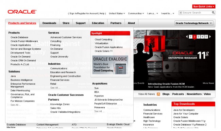Click in the Secure Search field
This screenshot has width=221, height=131.
click(x=197, y=13)
